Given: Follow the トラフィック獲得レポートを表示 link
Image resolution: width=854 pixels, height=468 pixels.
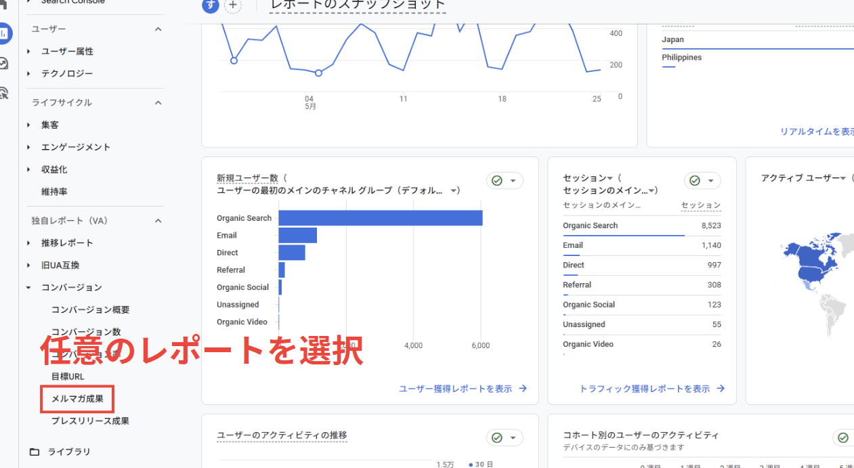Looking at the screenshot, I should click(x=652, y=389).
